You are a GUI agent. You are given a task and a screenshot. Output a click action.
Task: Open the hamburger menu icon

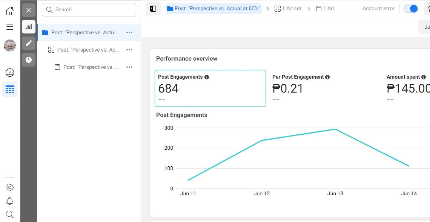[10, 27]
